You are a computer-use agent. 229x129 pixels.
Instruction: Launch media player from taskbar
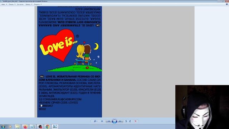point(10,126)
